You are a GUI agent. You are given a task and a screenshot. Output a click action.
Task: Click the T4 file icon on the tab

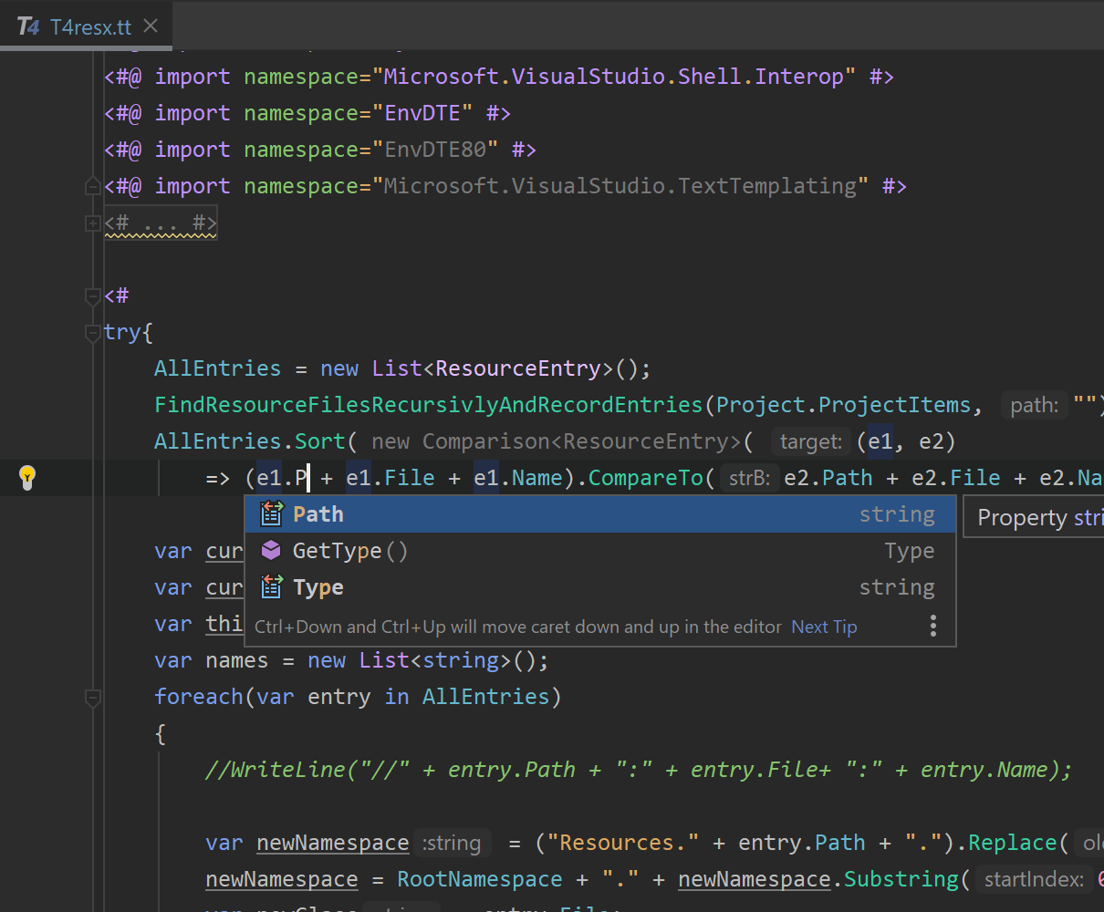pyautogui.click(x=28, y=26)
